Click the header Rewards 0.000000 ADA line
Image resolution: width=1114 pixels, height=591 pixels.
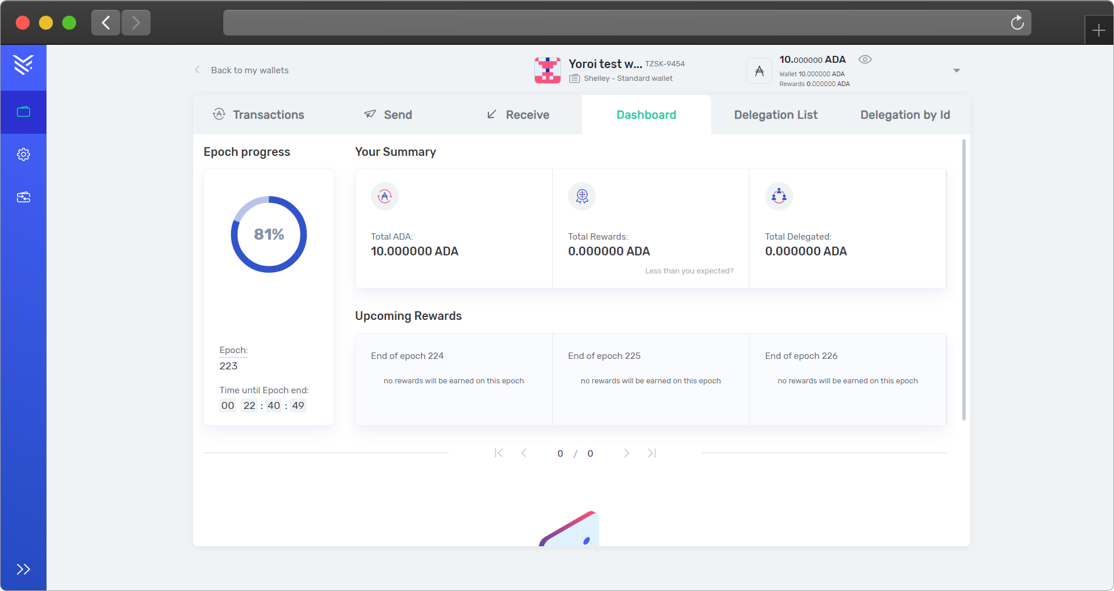pyautogui.click(x=814, y=84)
